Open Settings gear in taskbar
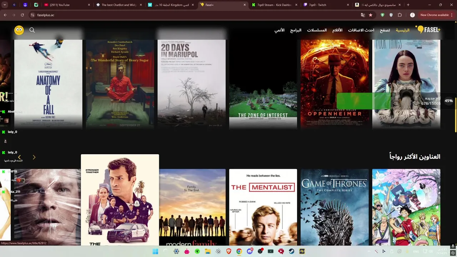Viewport: 457px width, 257px height. click(x=176, y=251)
